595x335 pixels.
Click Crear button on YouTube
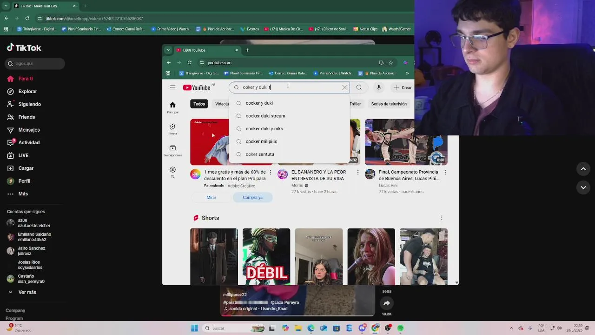point(403,87)
